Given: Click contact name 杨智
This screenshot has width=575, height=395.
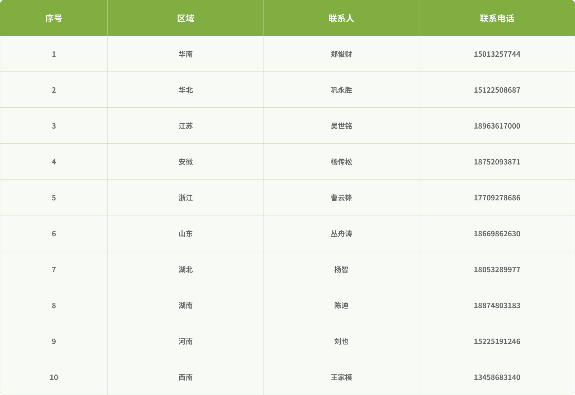Looking at the screenshot, I should [341, 270].
